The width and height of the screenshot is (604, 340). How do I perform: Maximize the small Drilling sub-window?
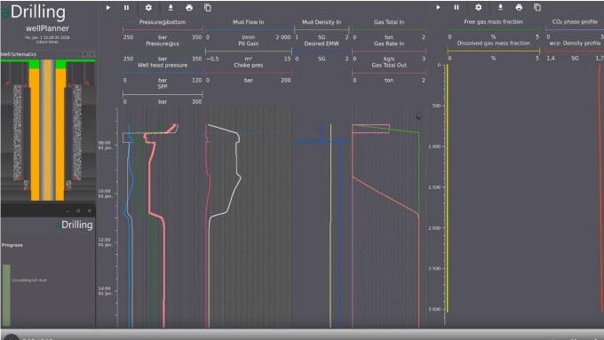[78, 210]
